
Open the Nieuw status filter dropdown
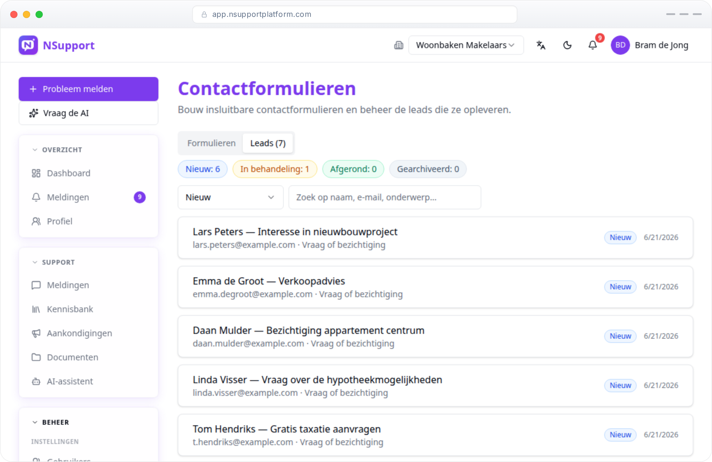[231, 197]
